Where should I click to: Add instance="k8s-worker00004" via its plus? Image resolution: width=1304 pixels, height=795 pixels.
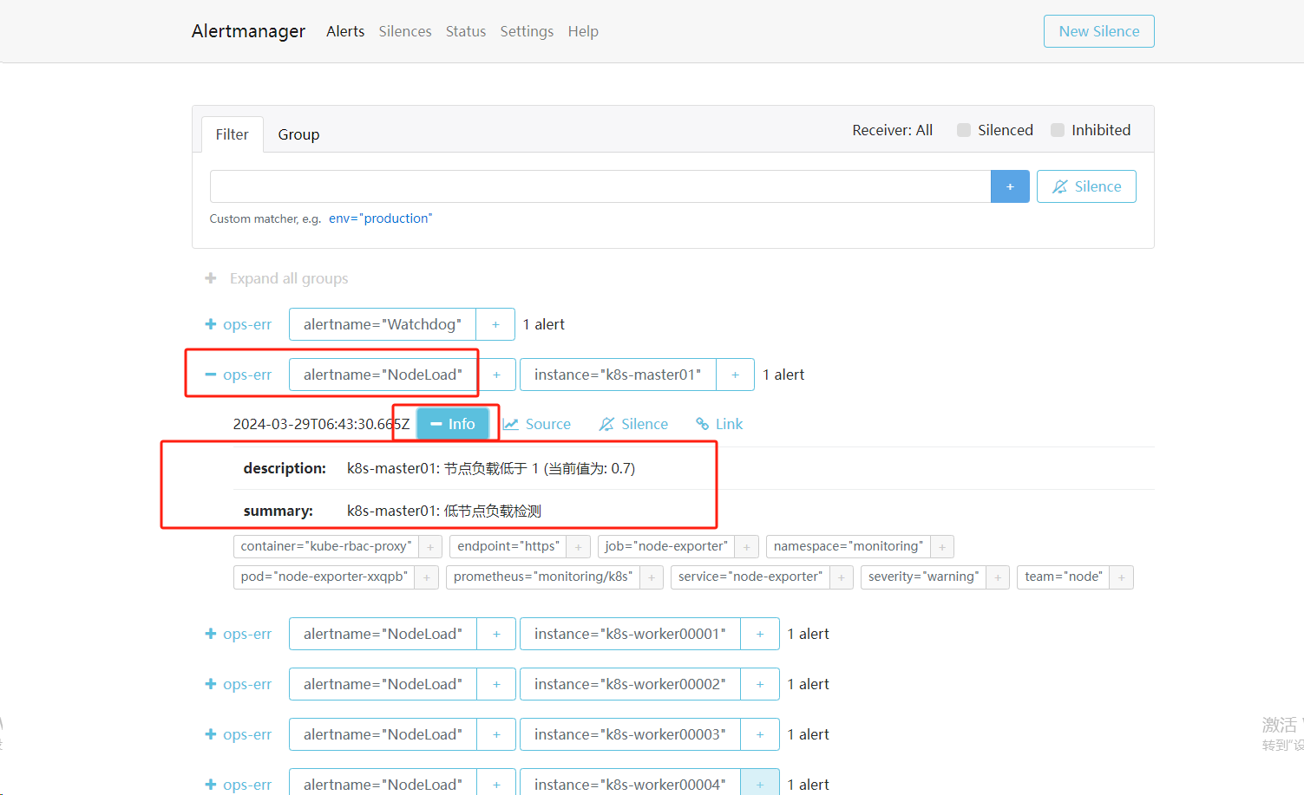(760, 783)
